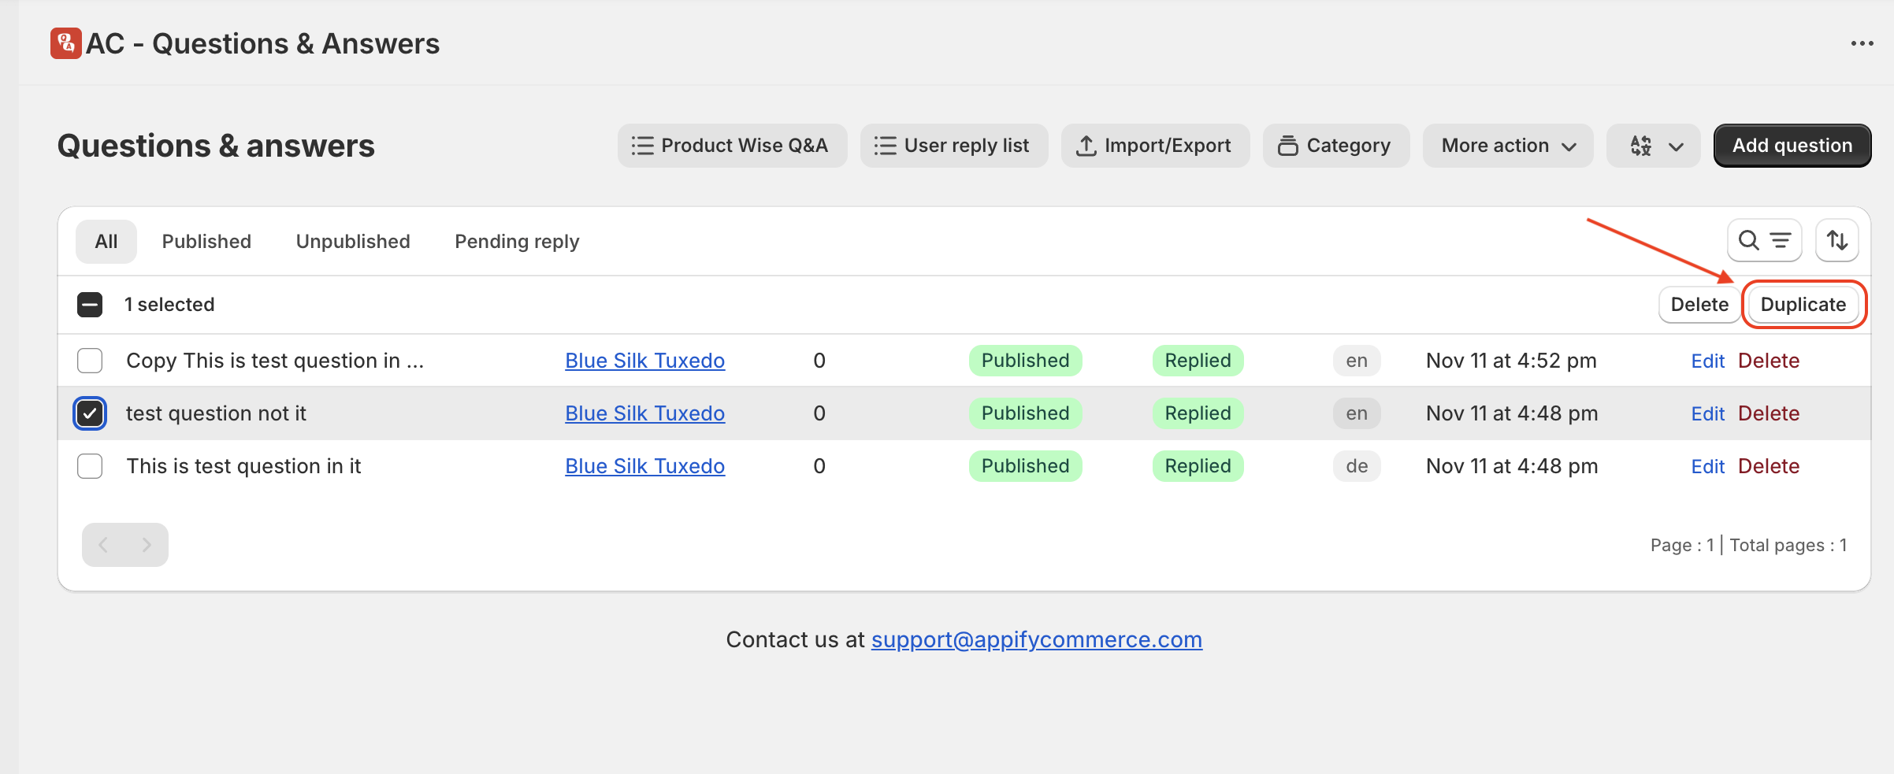Expand the More action dropdown
The height and width of the screenshot is (774, 1894).
[1507, 146]
